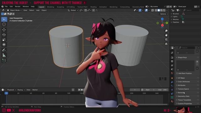Add a new shape key with plus
The width and height of the screenshot is (201, 113).
click(x=197, y=62)
